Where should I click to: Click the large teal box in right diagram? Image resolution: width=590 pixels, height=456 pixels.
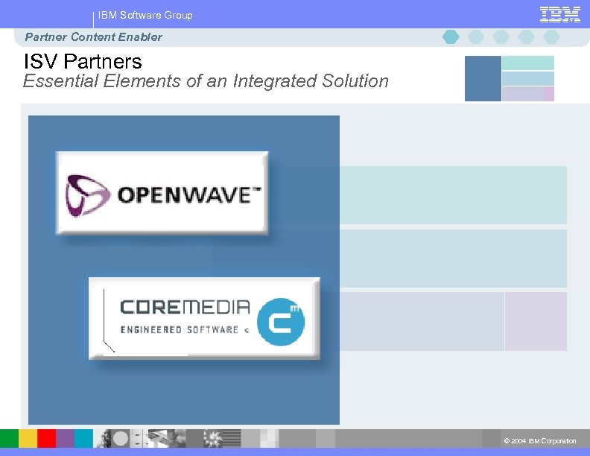(454, 195)
